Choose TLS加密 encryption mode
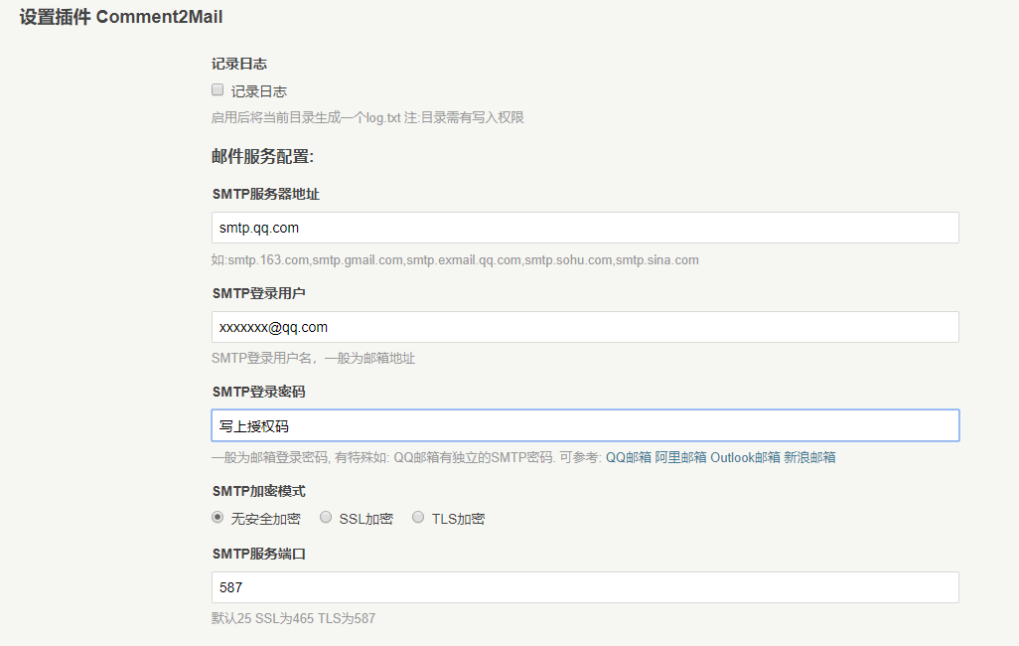 (x=418, y=517)
